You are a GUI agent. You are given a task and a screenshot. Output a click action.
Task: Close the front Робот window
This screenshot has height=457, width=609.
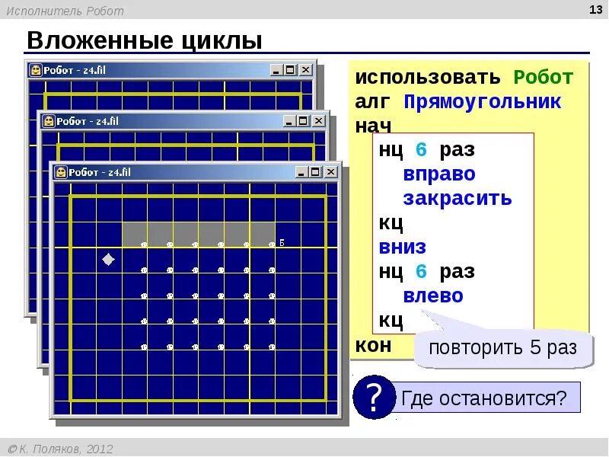tap(330, 172)
